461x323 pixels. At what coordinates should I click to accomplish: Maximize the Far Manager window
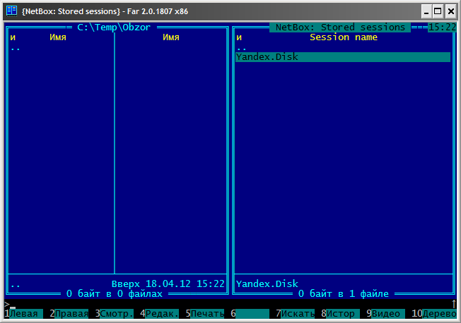click(x=438, y=11)
